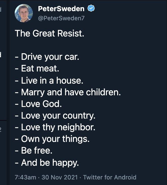Viewport: 167px width, 185px height.
Task: Click the blue verified badge icon
Action: [x=91, y=9]
